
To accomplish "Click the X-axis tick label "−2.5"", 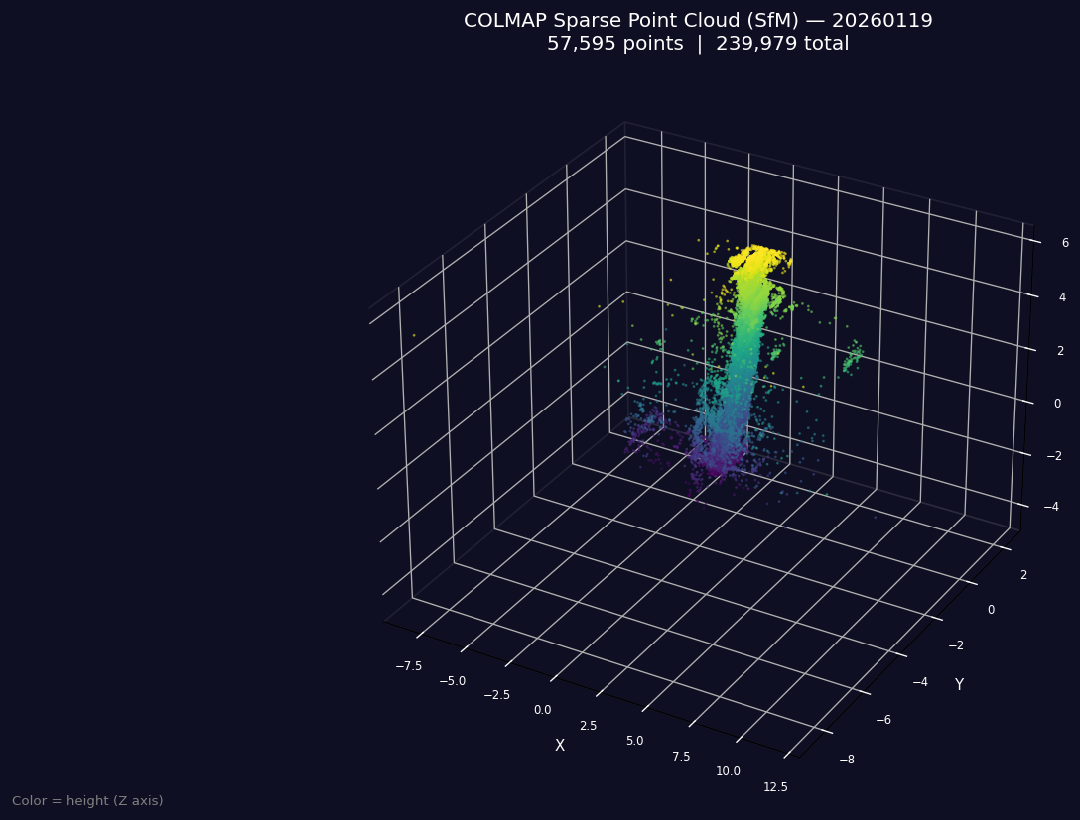I will point(496,695).
